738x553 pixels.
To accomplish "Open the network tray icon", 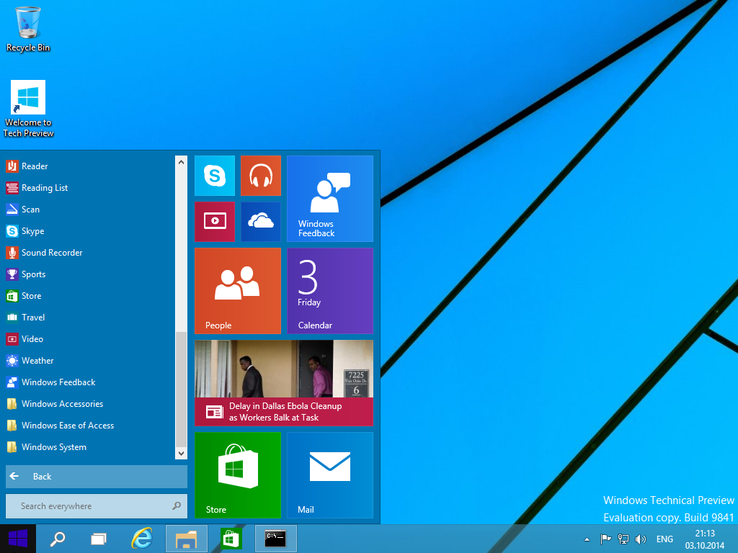I will coord(623,539).
